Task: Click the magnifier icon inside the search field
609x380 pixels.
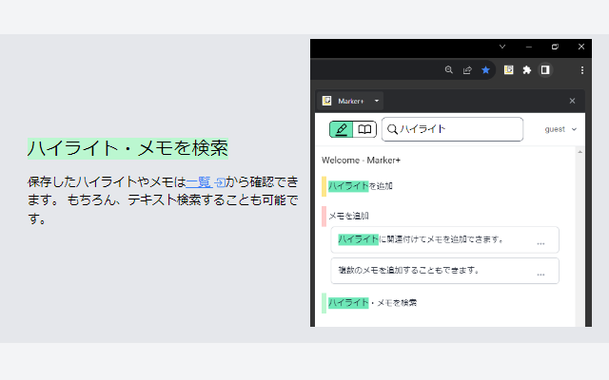Action: (x=392, y=129)
